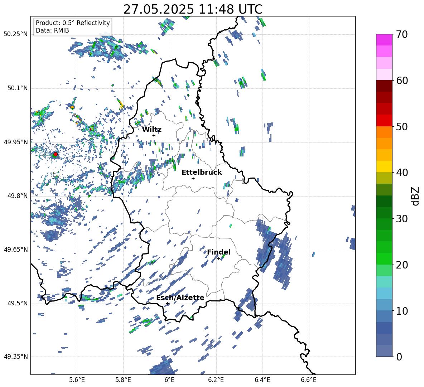Click the dBZ colorbar axis label
The image size is (424, 387).
[x=416, y=196]
